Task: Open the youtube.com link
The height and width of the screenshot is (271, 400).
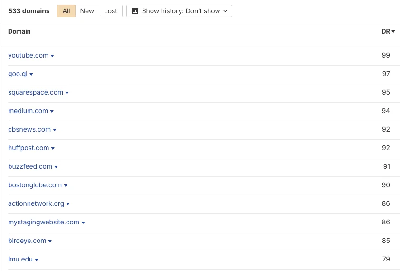Action: 29,55
